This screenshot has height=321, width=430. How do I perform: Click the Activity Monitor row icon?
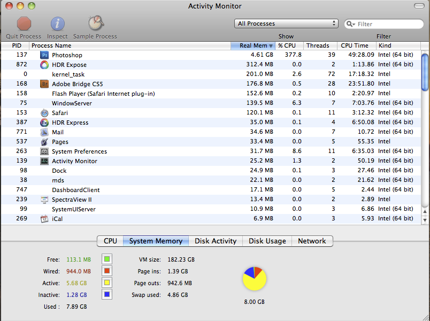(x=44, y=161)
